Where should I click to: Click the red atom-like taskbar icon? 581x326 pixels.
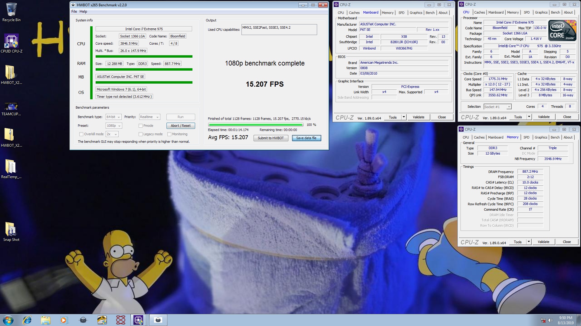pos(120,320)
